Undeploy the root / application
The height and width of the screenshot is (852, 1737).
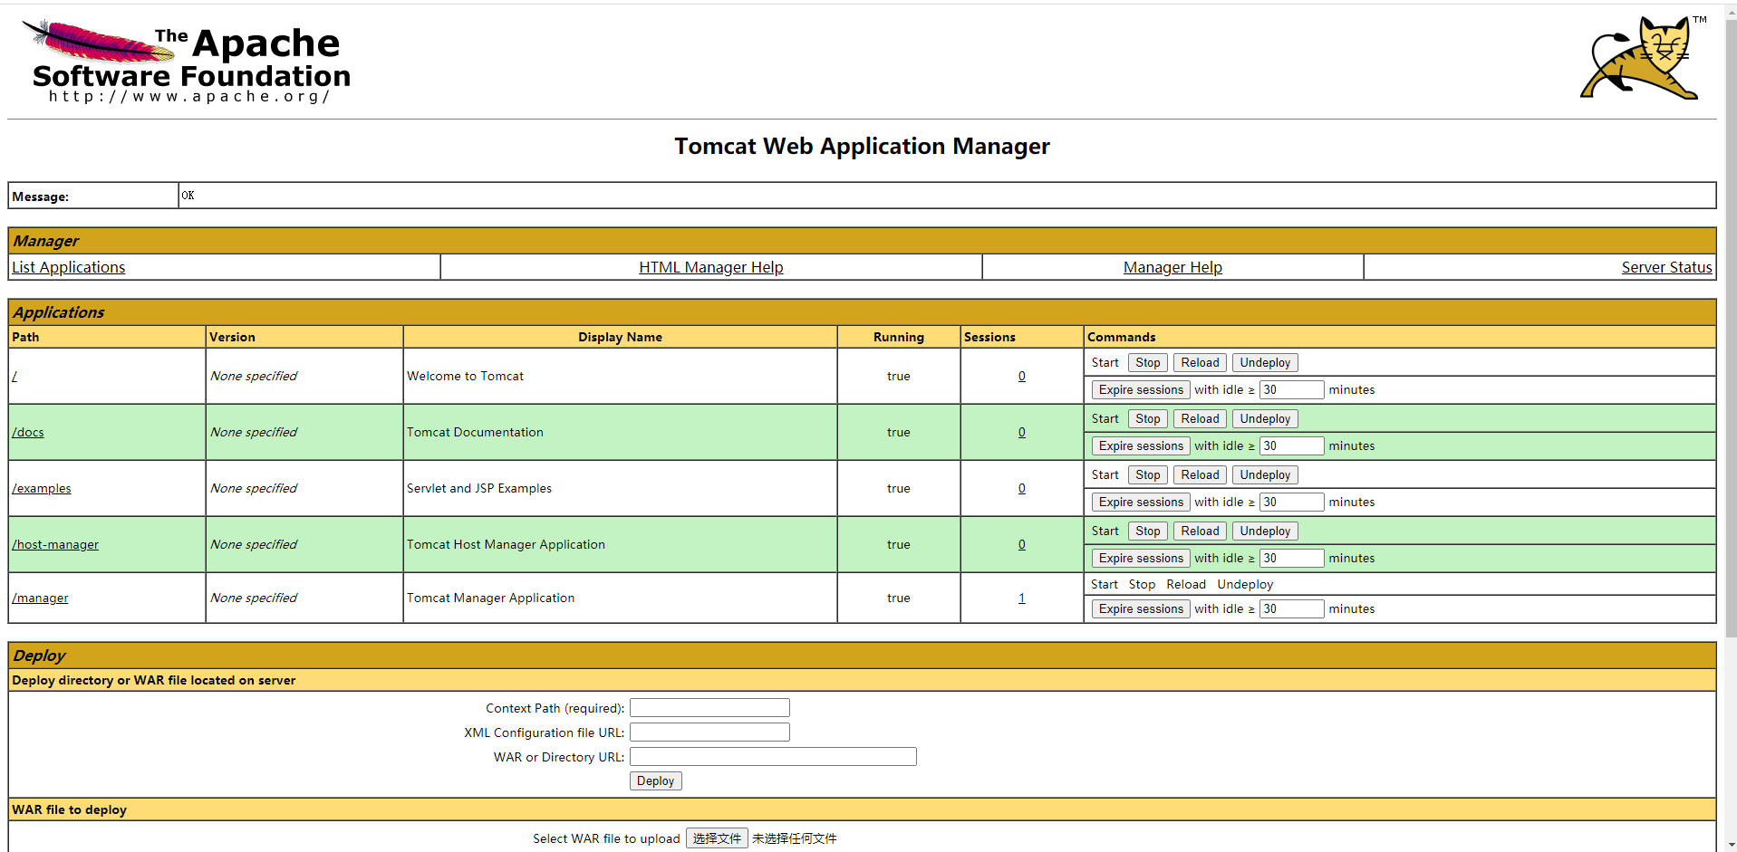point(1265,362)
